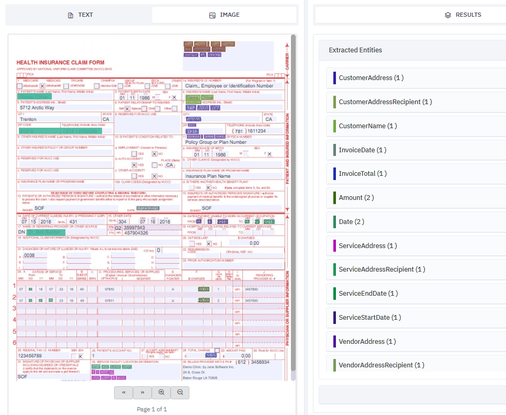Switch to the TEXT tab
The image size is (506, 415).
click(x=80, y=15)
